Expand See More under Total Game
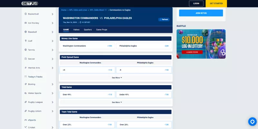The image size is (258, 129). tap(117, 102)
